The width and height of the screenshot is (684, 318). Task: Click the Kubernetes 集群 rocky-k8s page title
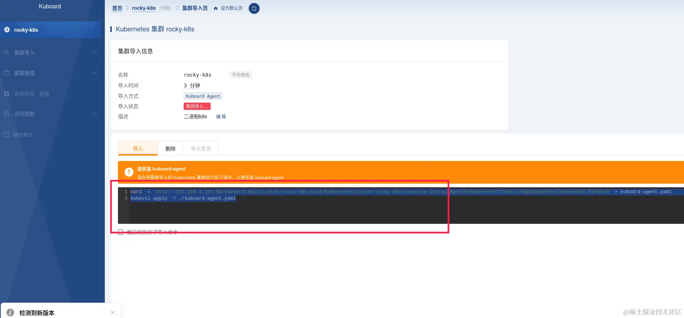tap(155, 29)
